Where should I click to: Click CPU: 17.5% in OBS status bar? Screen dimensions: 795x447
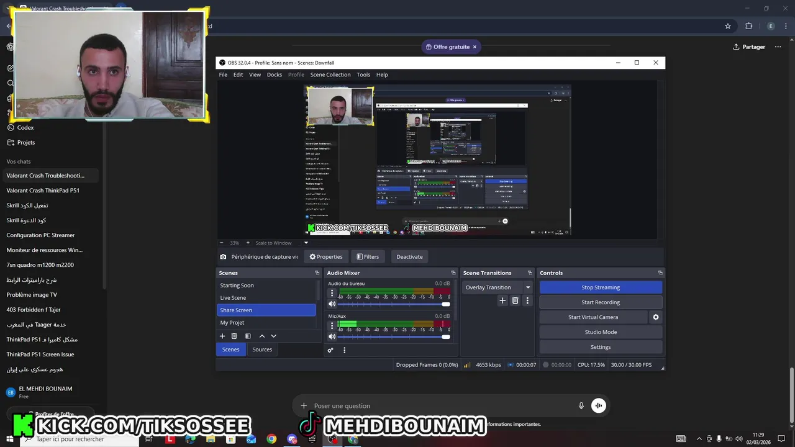click(591, 365)
